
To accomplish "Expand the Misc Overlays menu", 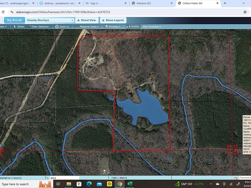I will (152, 27).
